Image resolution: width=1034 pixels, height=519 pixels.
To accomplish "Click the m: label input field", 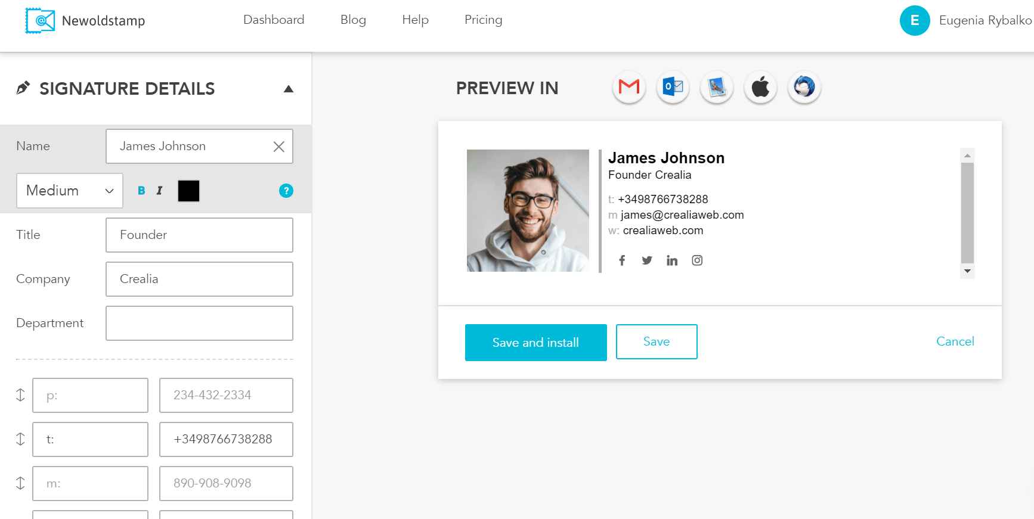I will click(x=90, y=483).
